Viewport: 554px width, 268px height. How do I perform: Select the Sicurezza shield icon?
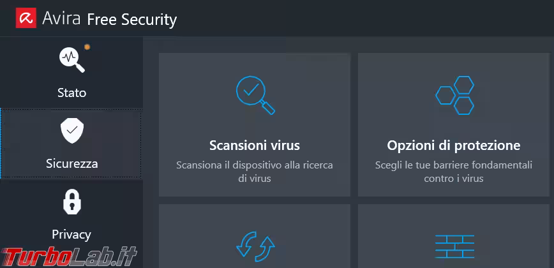(71, 131)
